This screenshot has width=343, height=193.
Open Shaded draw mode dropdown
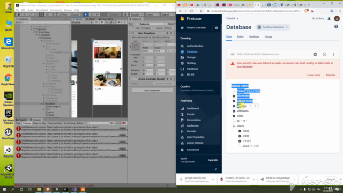point(82,23)
